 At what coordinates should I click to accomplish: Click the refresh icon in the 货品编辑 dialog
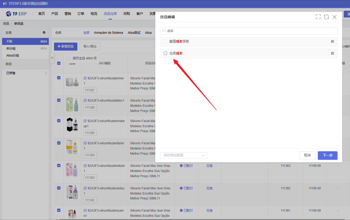coord(326,17)
